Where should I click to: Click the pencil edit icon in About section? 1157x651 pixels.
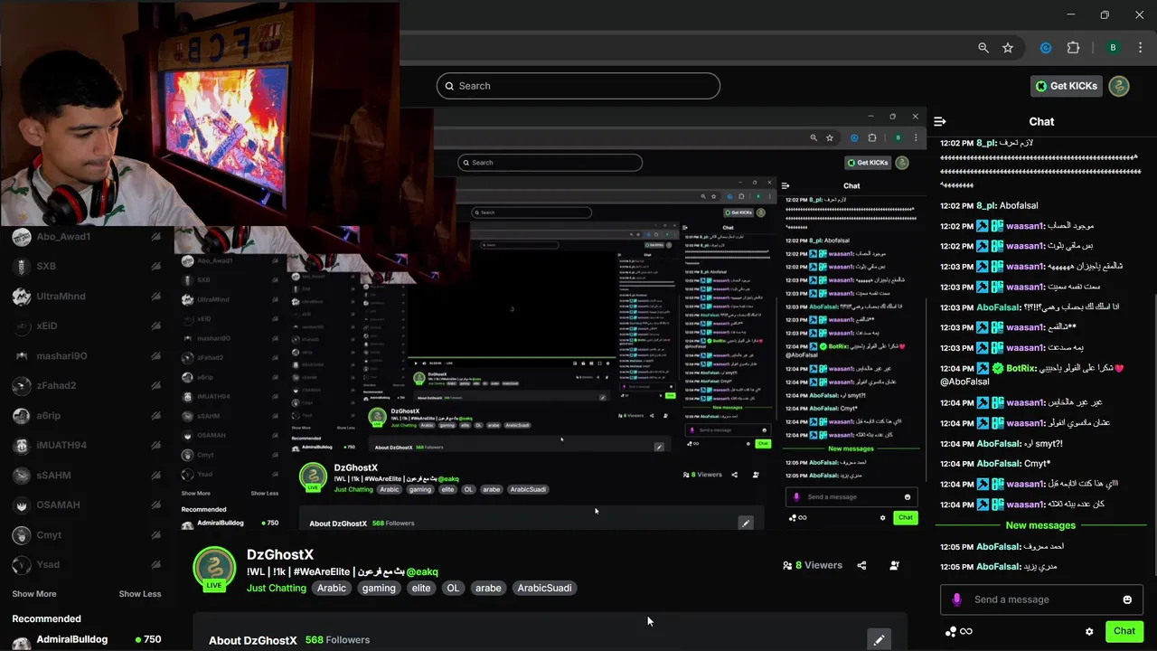pyautogui.click(x=879, y=639)
